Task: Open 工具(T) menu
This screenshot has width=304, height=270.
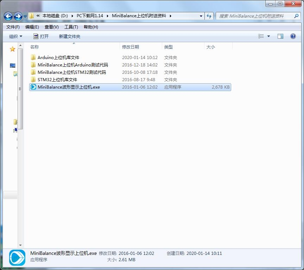Action: pos(71,27)
